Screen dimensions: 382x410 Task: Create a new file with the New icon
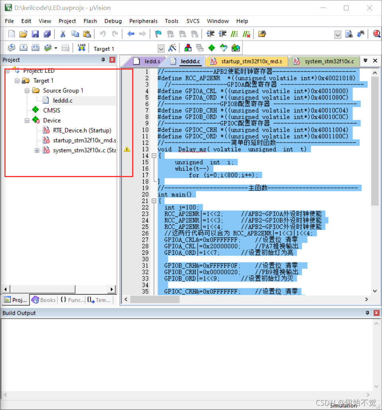coord(12,34)
